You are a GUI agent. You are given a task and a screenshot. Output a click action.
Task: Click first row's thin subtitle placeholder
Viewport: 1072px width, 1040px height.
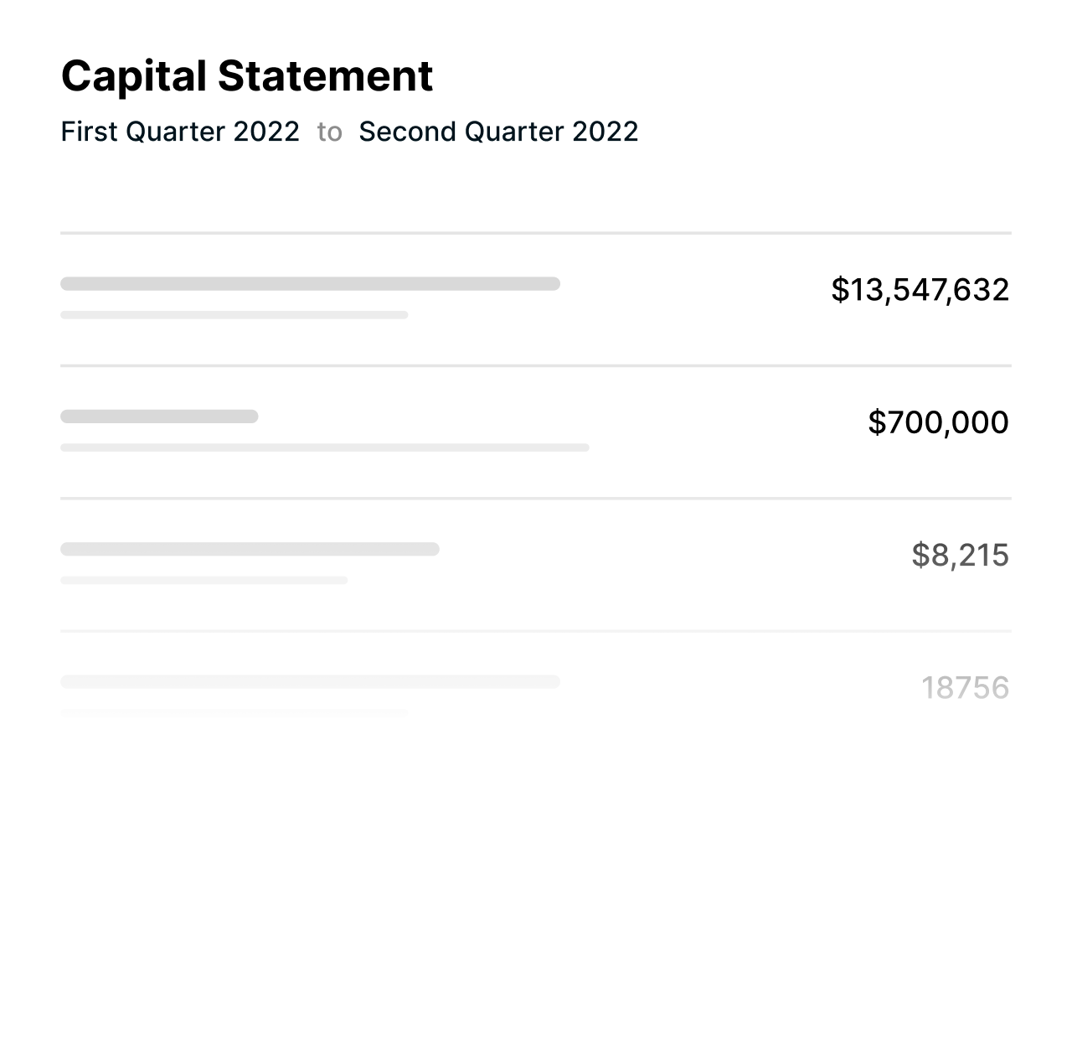pos(234,315)
